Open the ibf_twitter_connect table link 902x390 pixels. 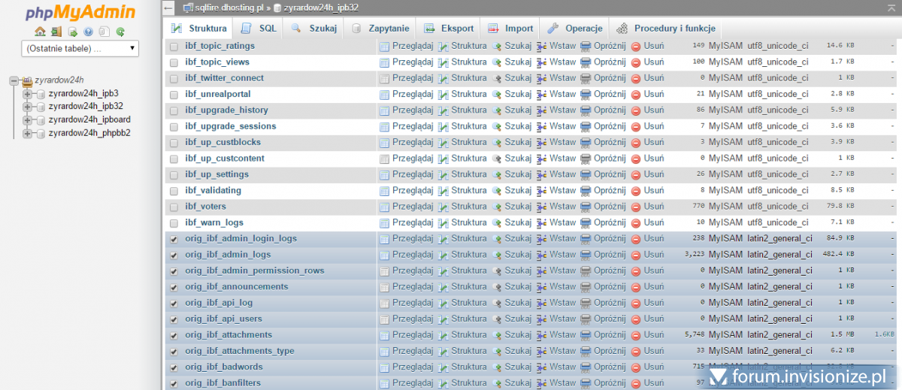(224, 78)
